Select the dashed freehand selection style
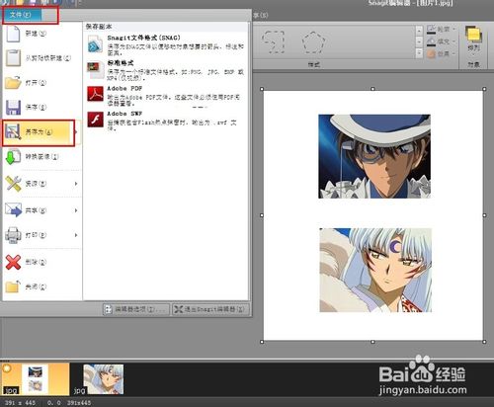This screenshot has height=407, width=494. pos(274,42)
